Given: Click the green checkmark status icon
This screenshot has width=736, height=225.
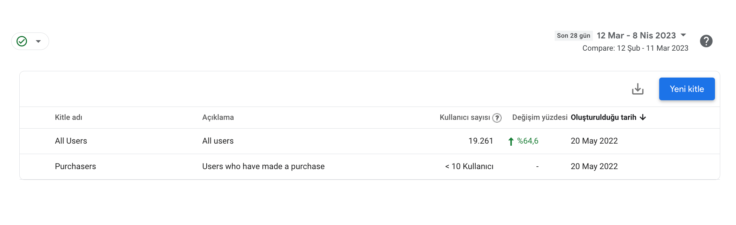Looking at the screenshot, I should pos(22,41).
